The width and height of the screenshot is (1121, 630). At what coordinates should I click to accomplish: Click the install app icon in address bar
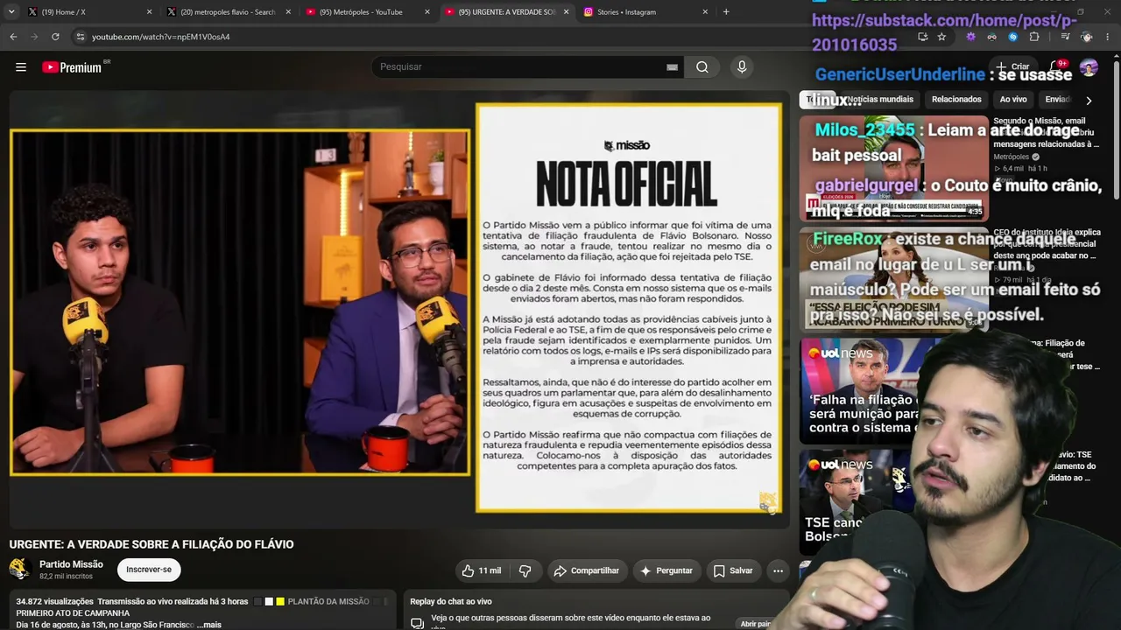pos(922,37)
